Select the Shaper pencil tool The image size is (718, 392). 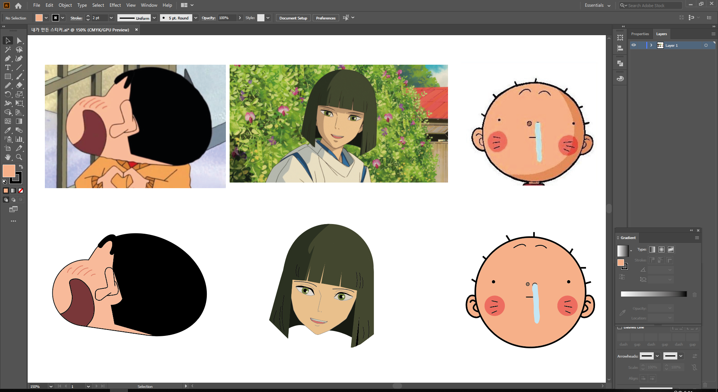[7, 85]
